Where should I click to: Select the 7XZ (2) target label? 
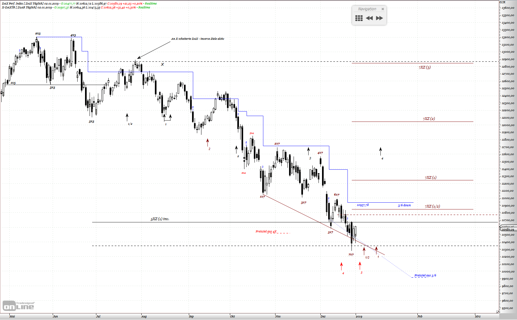[429, 119]
